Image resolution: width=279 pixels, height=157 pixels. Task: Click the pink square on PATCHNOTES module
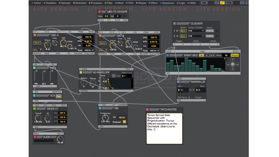[147, 109]
